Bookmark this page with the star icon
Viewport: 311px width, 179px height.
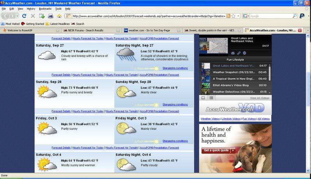tap(233, 16)
